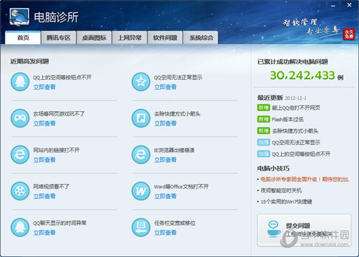Viewport: 359px width, 257px height.
Task: Click 立即查看 under Word等Office文档打不开
Action: point(165,196)
